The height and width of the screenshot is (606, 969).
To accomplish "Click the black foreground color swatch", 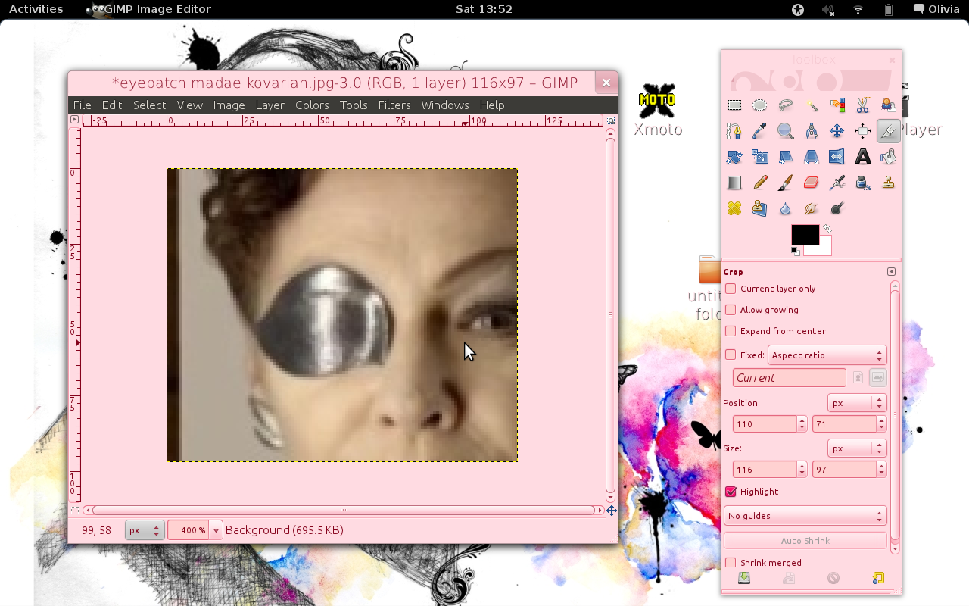I will (804, 234).
